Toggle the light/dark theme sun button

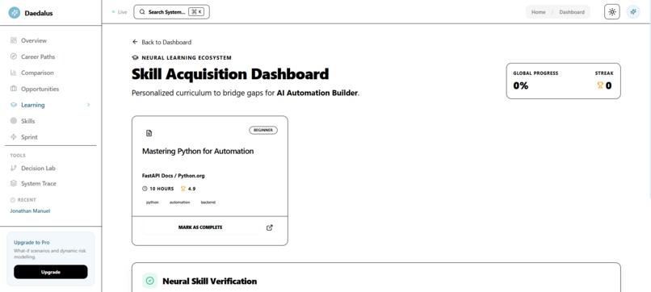click(612, 12)
